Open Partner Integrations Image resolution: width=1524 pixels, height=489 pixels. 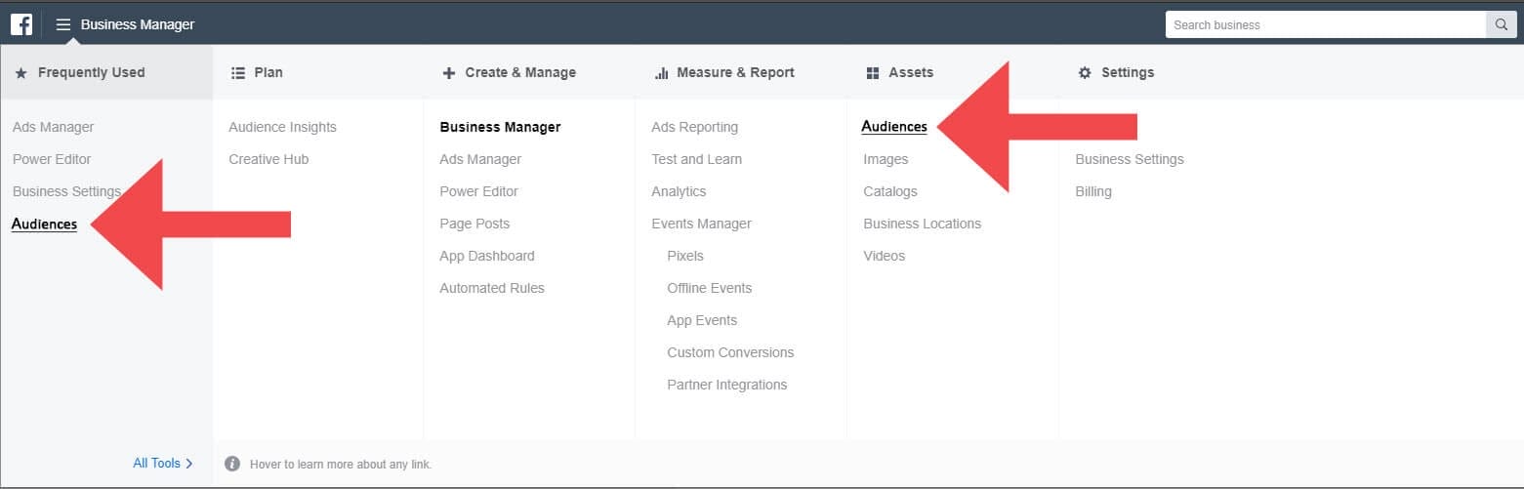pos(727,385)
